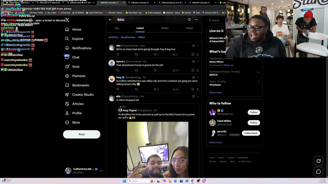Follow Tainá Müller
328x184 pixels.
254,123
